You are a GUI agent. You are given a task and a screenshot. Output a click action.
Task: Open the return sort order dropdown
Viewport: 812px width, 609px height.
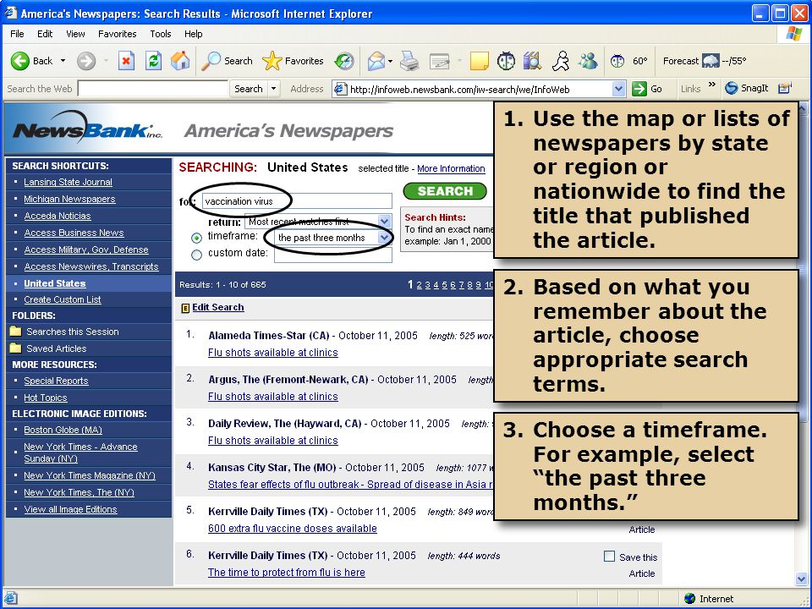(x=384, y=222)
